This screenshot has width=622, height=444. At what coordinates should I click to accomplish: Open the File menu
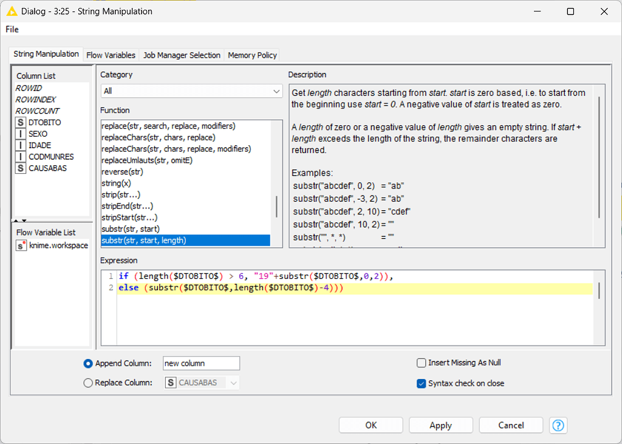(x=12, y=29)
